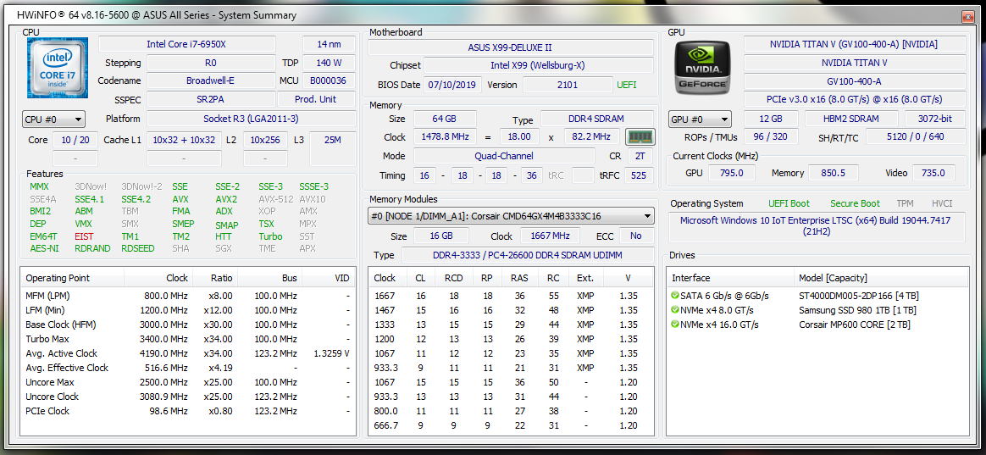986x455 pixels.
Task: Click the UEFI Boot status label
Action: (789, 203)
